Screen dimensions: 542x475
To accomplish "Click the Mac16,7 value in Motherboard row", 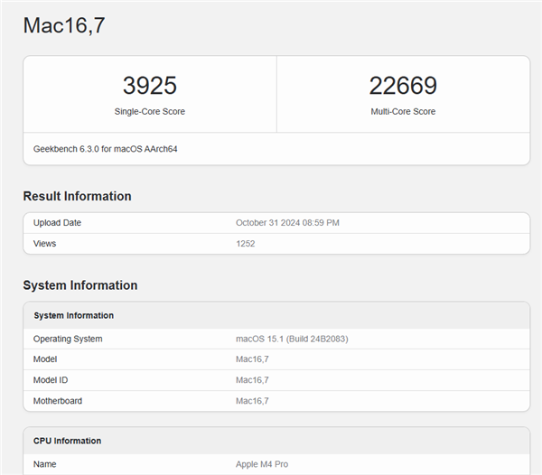I will pos(252,401).
